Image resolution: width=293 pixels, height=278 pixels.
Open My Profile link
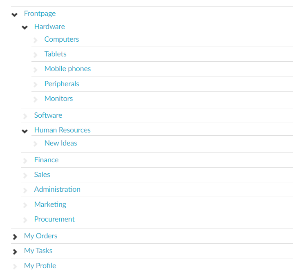coord(40,266)
